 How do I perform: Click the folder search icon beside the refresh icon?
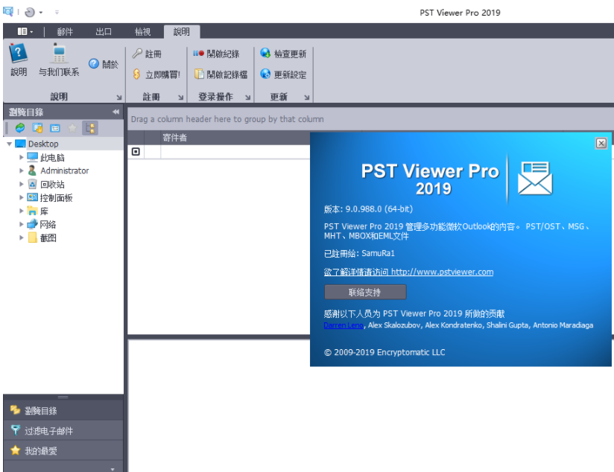point(37,128)
